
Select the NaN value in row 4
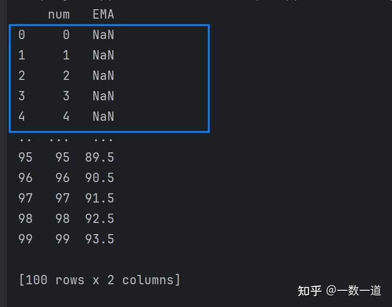pos(103,117)
